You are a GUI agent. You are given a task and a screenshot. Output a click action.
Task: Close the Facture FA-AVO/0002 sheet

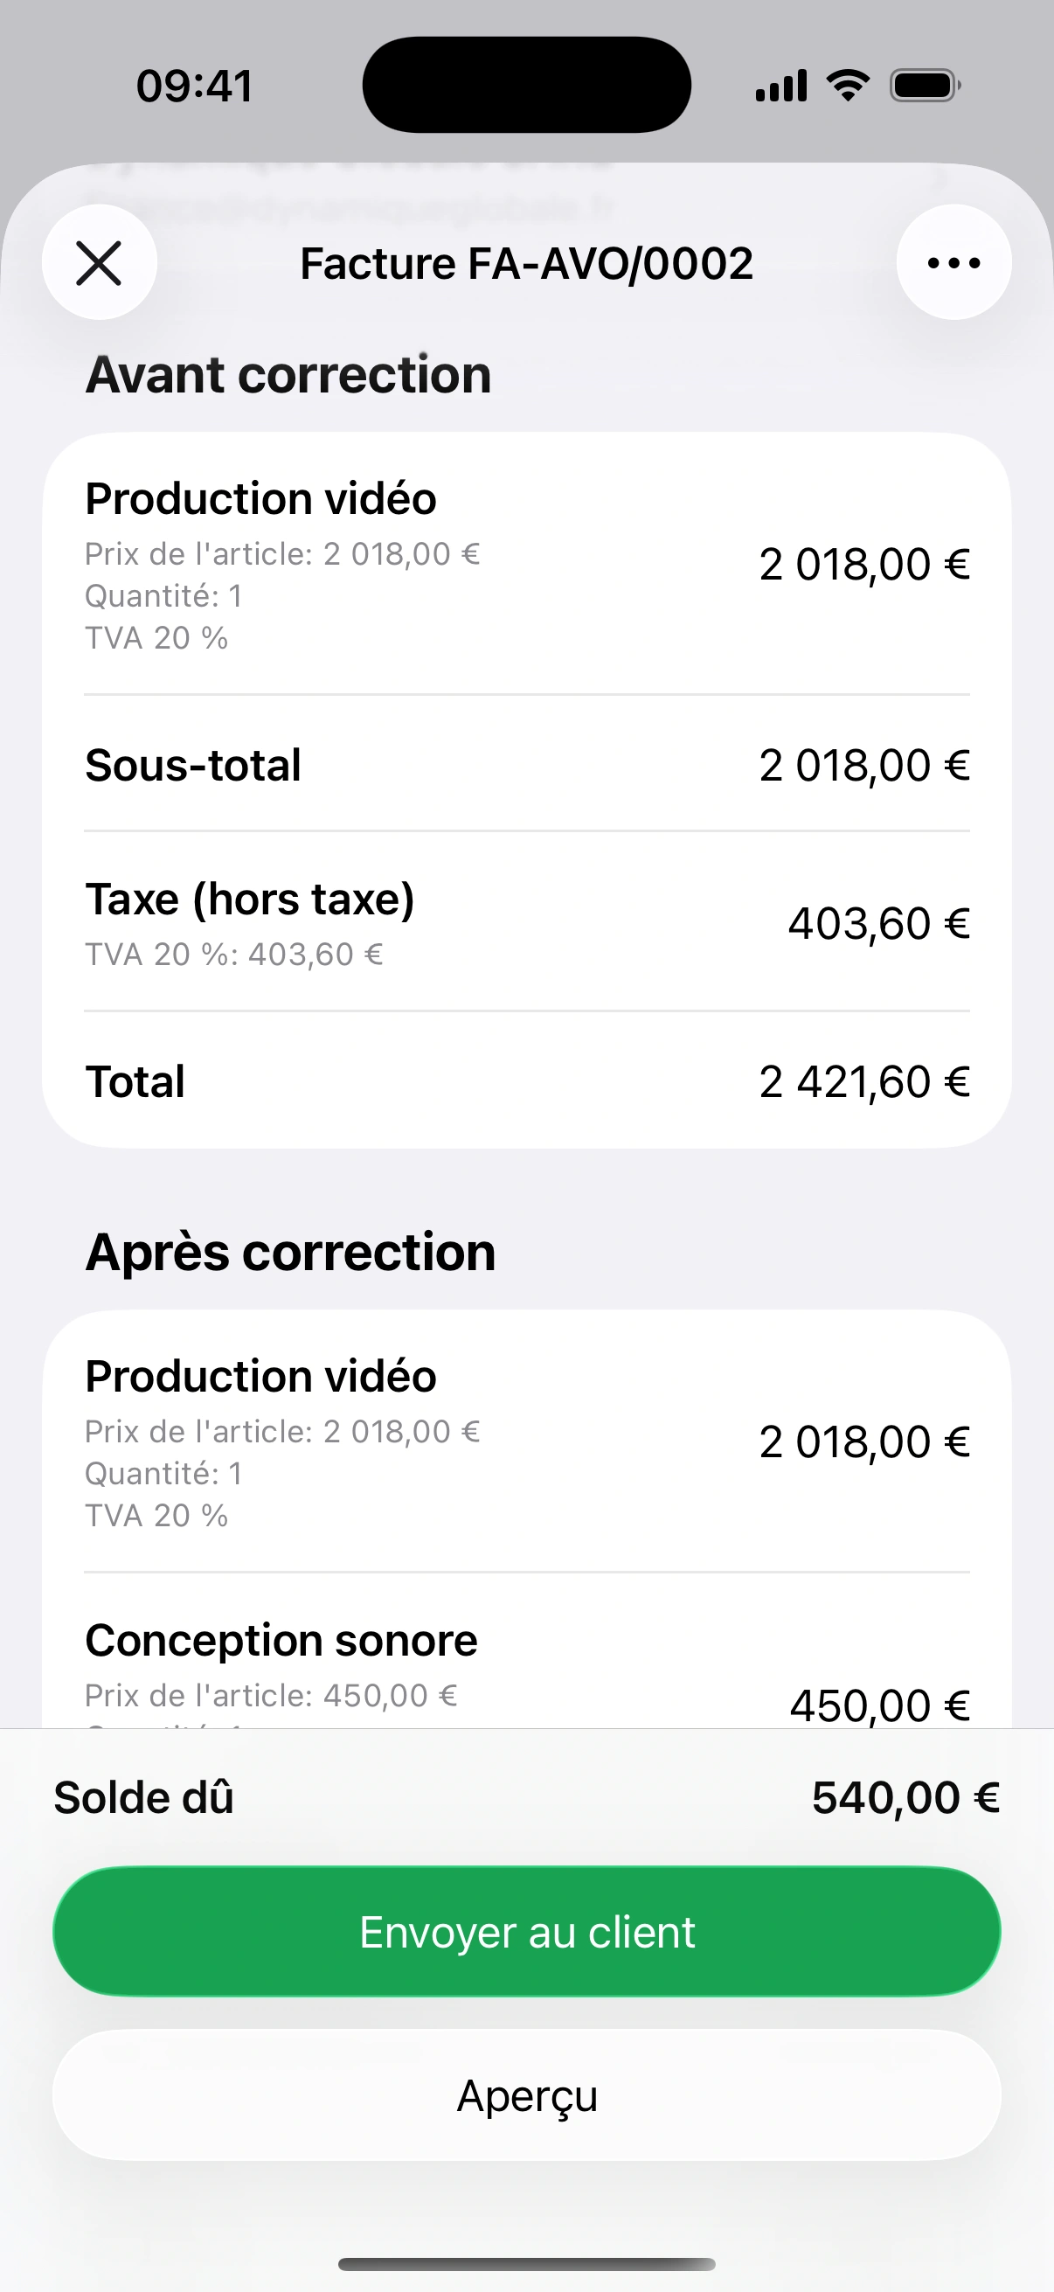tap(99, 263)
